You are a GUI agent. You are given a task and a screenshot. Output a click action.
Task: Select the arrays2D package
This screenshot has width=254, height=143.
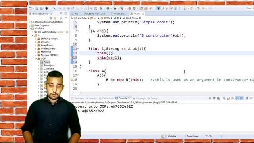point(45,42)
